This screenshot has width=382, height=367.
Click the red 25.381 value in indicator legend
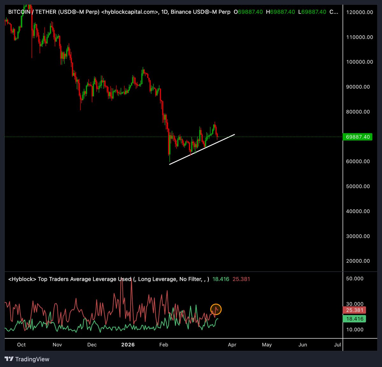point(241,279)
